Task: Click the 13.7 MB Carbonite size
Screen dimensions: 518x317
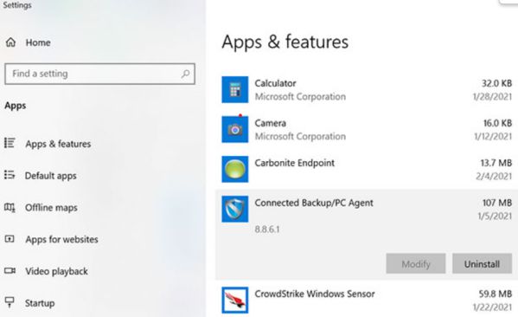Action: coord(496,163)
